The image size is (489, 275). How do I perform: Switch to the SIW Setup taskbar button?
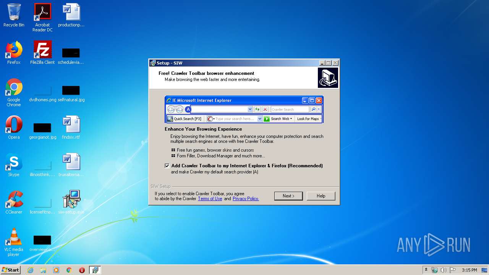click(95, 270)
